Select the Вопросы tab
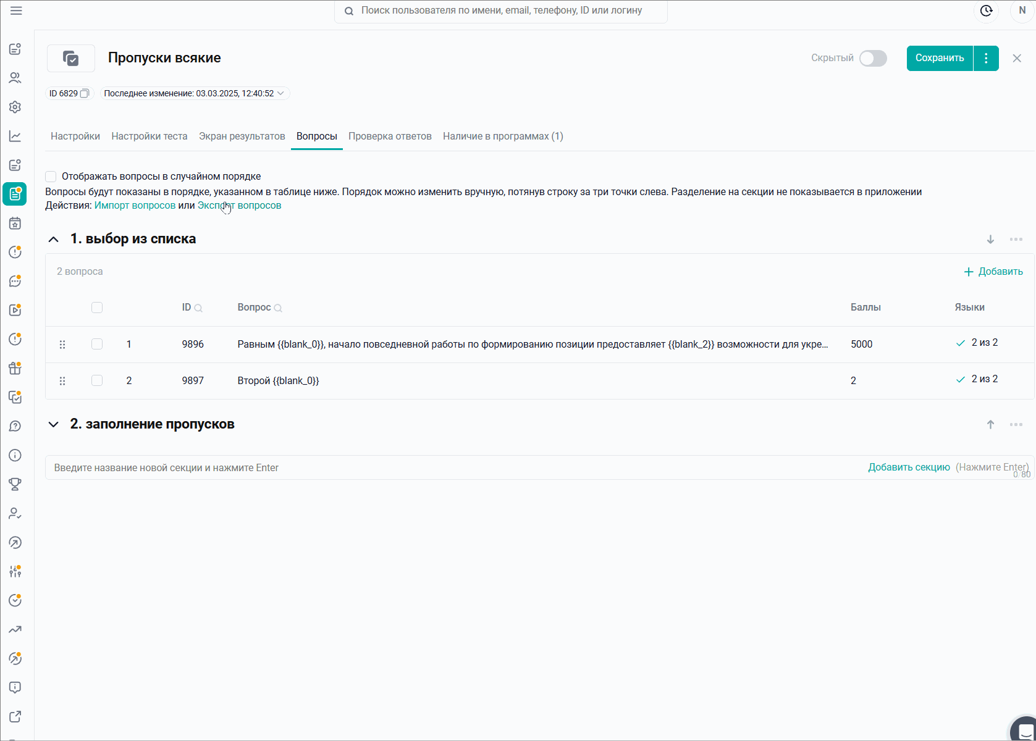 (x=317, y=136)
